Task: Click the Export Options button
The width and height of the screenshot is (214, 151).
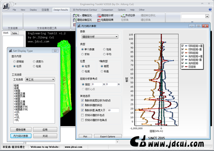Action: coord(108,136)
